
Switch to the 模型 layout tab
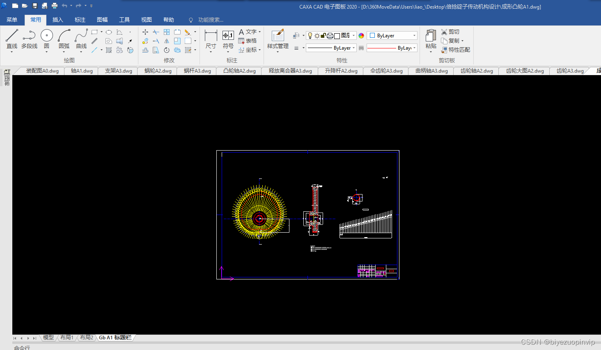click(48, 338)
